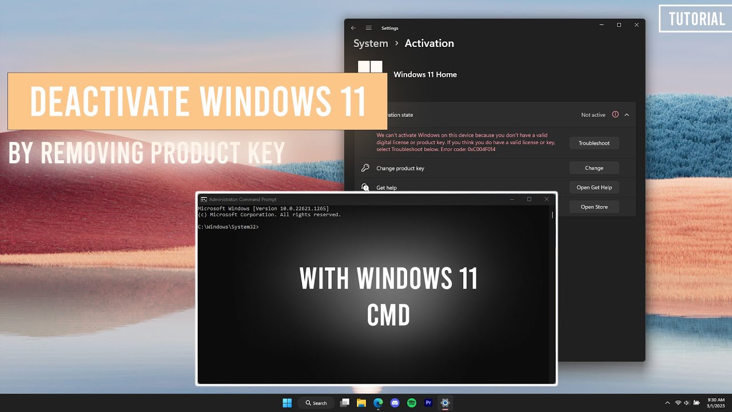Maximize the Settings window
This screenshot has height=412, width=732.
[619, 25]
